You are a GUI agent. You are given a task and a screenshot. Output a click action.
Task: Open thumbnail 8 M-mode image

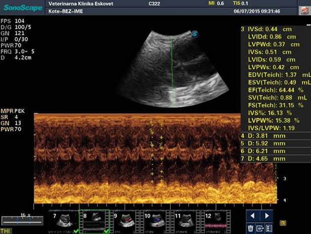[x=94, y=222]
